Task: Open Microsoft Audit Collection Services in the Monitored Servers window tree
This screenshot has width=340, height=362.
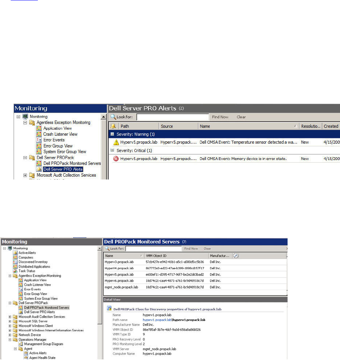Action: [42, 317]
